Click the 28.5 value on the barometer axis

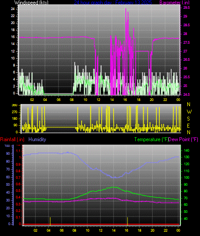[x=186, y=25]
